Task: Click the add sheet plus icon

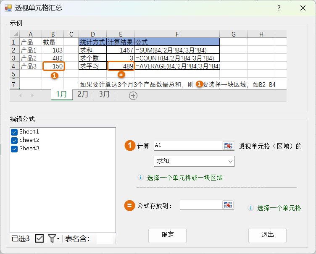Action: tap(133, 96)
